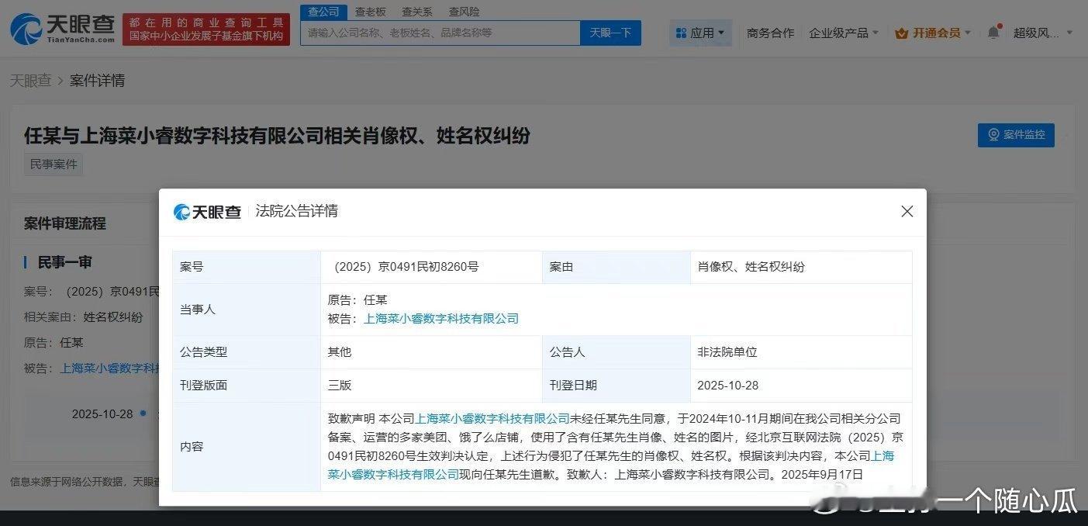Close the 法院公告详情 modal

point(907,211)
